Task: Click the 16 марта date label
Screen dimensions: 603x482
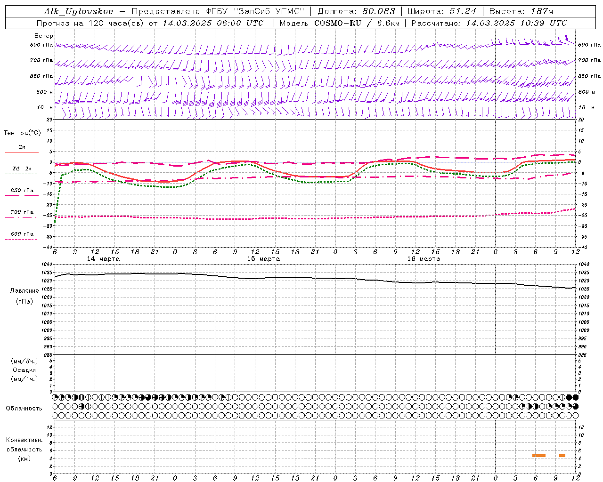Action: coord(424,259)
